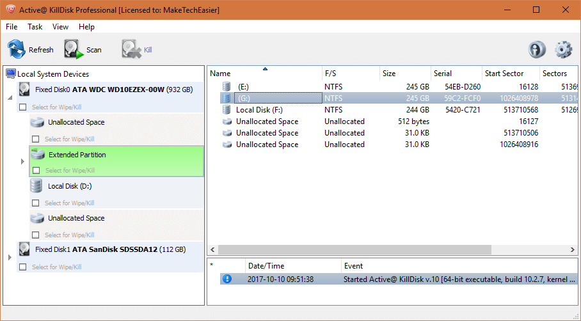The width and height of the screenshot is (581, 321).
Task: Open the View menu
Action: point(60,27)
